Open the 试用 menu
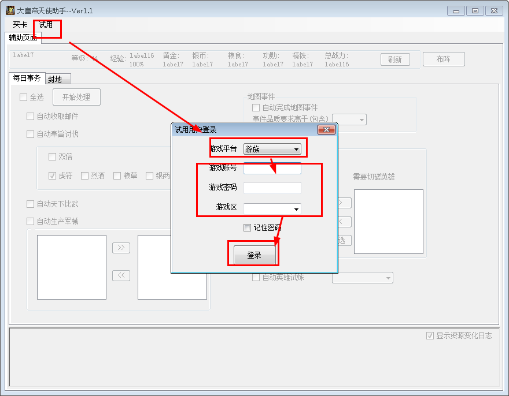This screenshot has width=509, height=396. [46, 25]
